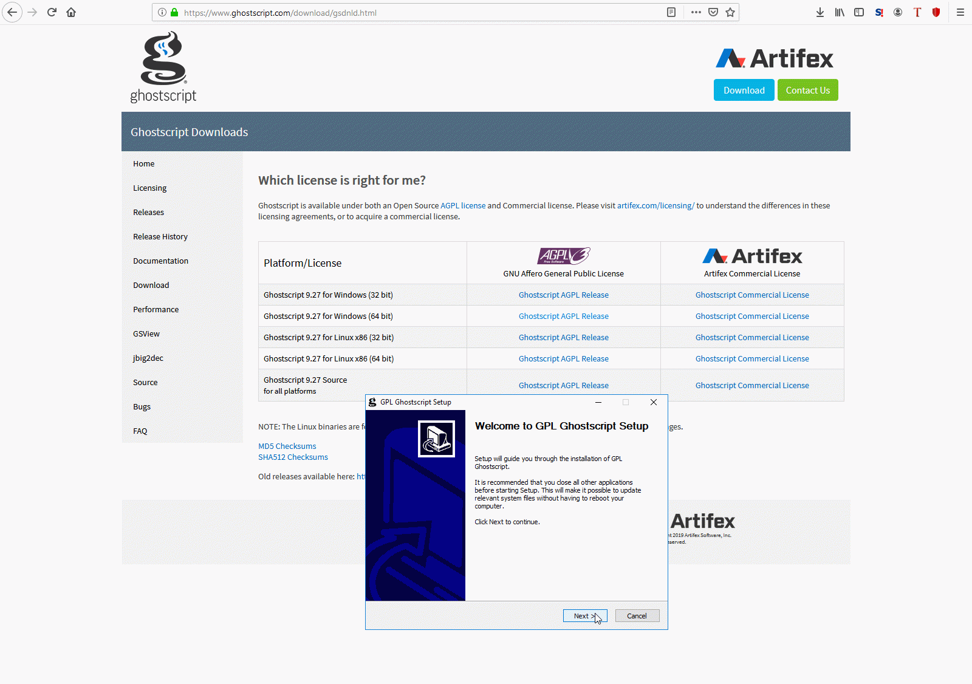This screenshot has height=684, width=972.
Task: Go to Releases in the sidebar
Action: (149, 212)
